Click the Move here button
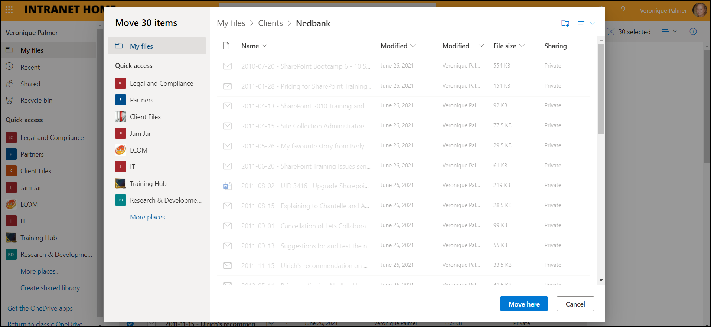 524,304
